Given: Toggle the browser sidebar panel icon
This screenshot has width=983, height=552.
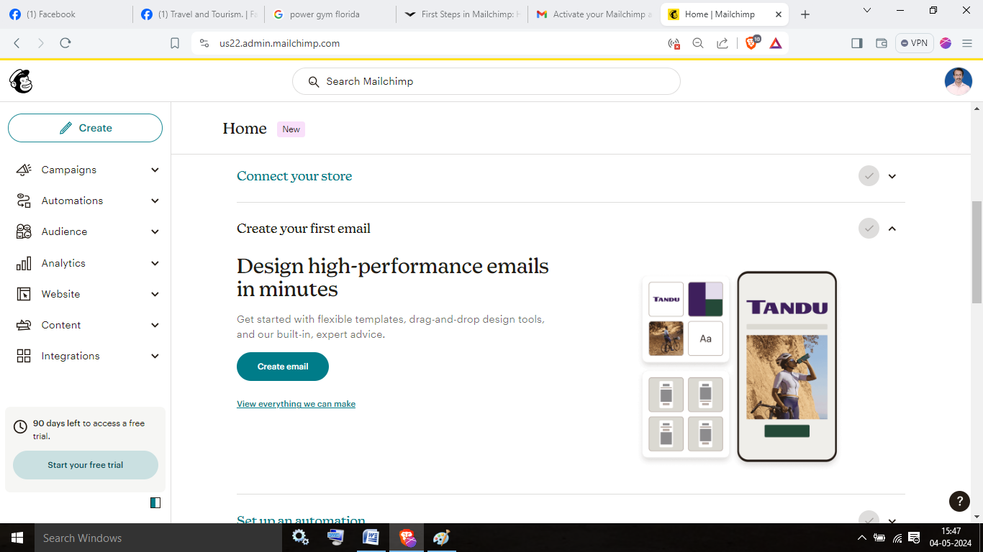Looking at the screenshot, I should (x=856, y=43).
